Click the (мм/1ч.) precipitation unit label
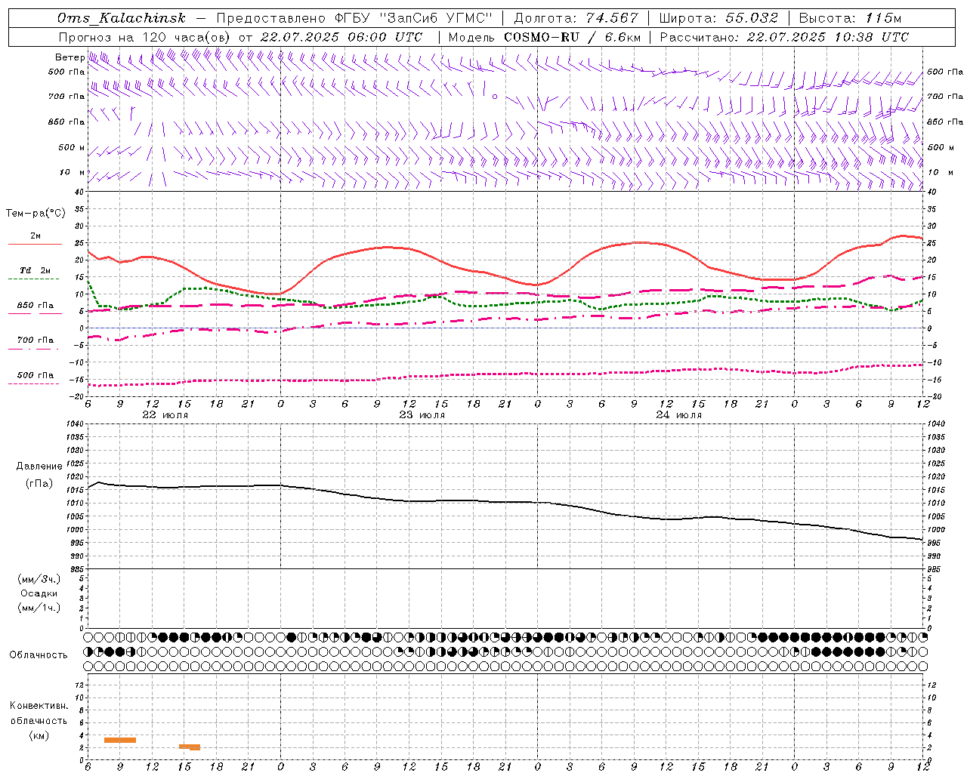 point(40,608)
